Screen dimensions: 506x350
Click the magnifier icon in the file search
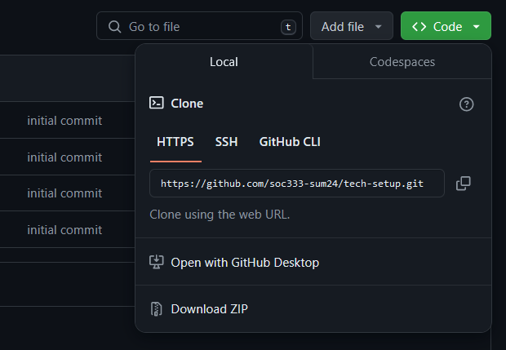tap(113, 27)
